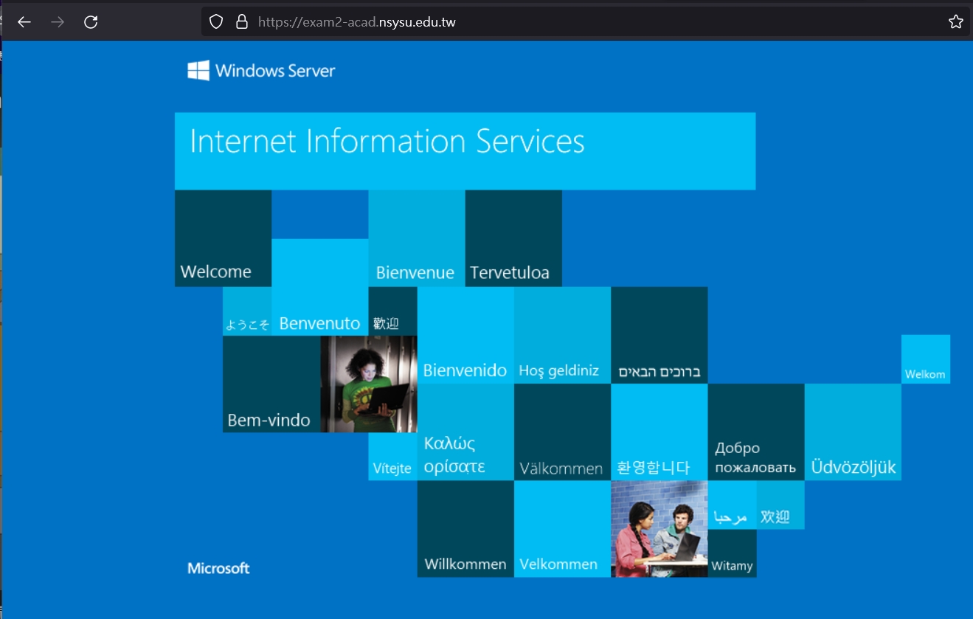Click the Bem-vindo tile
The width and height of the screenshot is (973, 619).
[271, 384]
